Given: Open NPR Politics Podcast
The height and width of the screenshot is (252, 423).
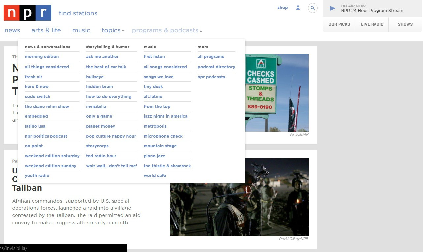Looking at the screenshot, I should pos(46,136).
